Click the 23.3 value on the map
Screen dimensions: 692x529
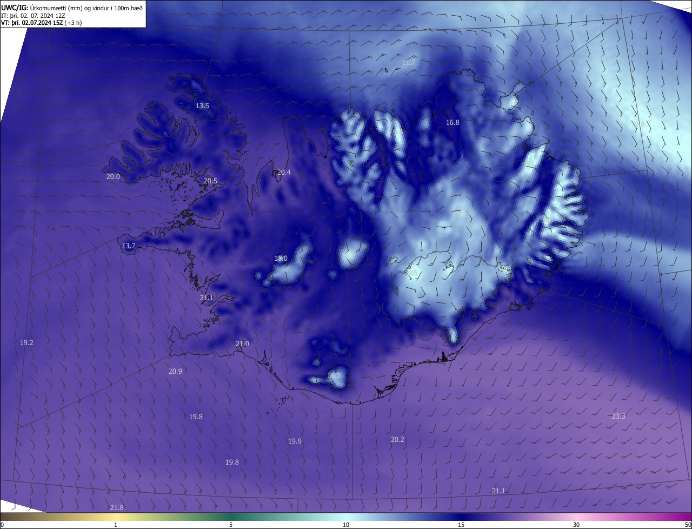pos(618,416)
